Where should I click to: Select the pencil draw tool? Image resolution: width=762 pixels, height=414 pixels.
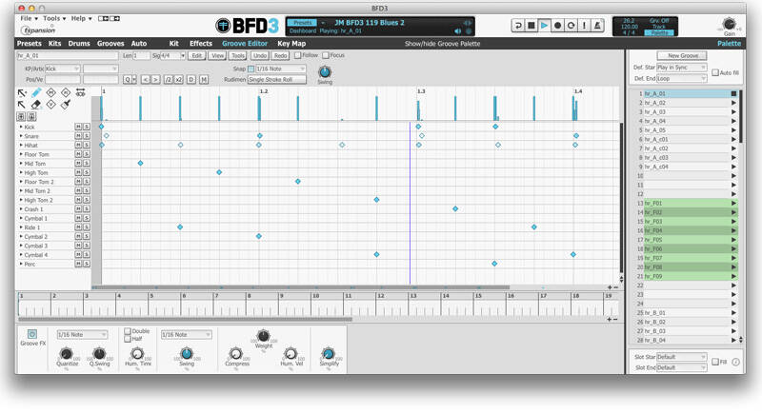click(36, 92)
